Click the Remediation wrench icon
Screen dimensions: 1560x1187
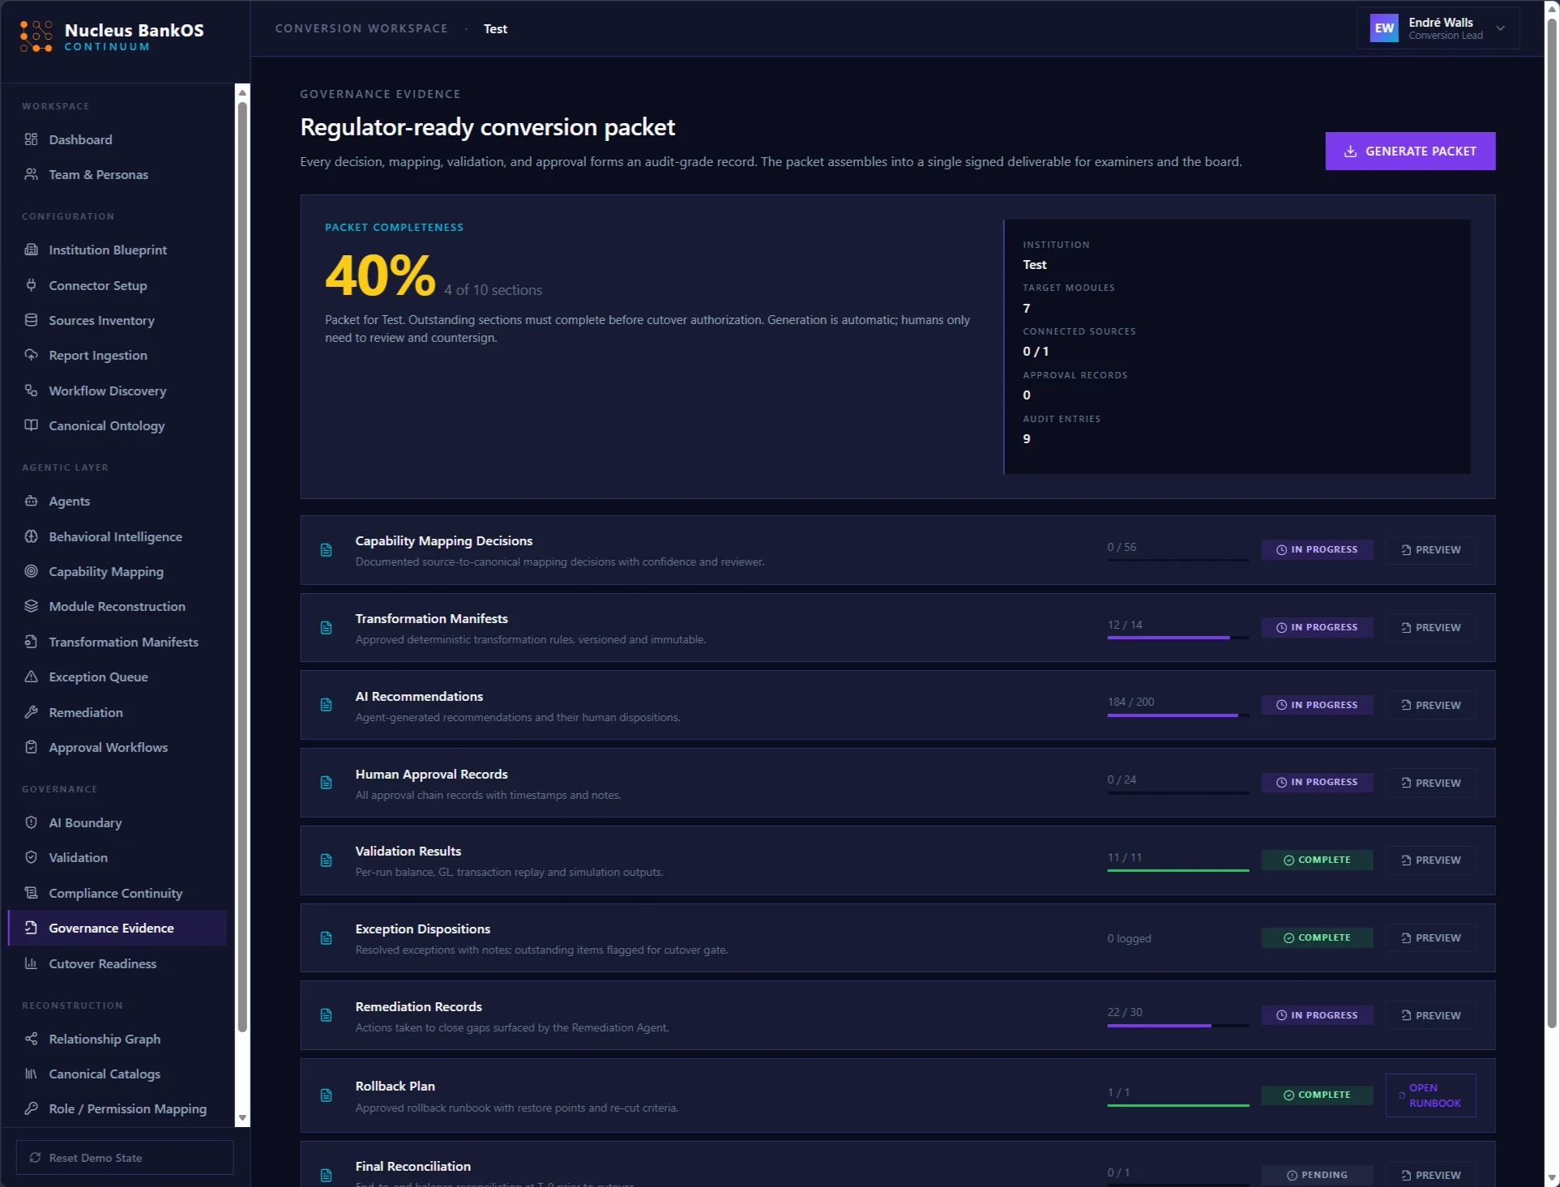click(x=31, y=712)
